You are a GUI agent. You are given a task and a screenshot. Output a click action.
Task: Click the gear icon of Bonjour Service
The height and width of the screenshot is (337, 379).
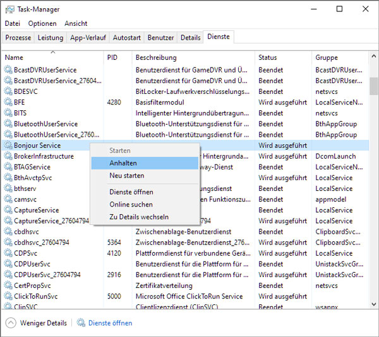tap(8, 146)
